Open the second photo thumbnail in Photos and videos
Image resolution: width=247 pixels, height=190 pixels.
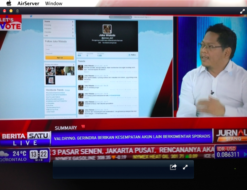click(60, 71)
